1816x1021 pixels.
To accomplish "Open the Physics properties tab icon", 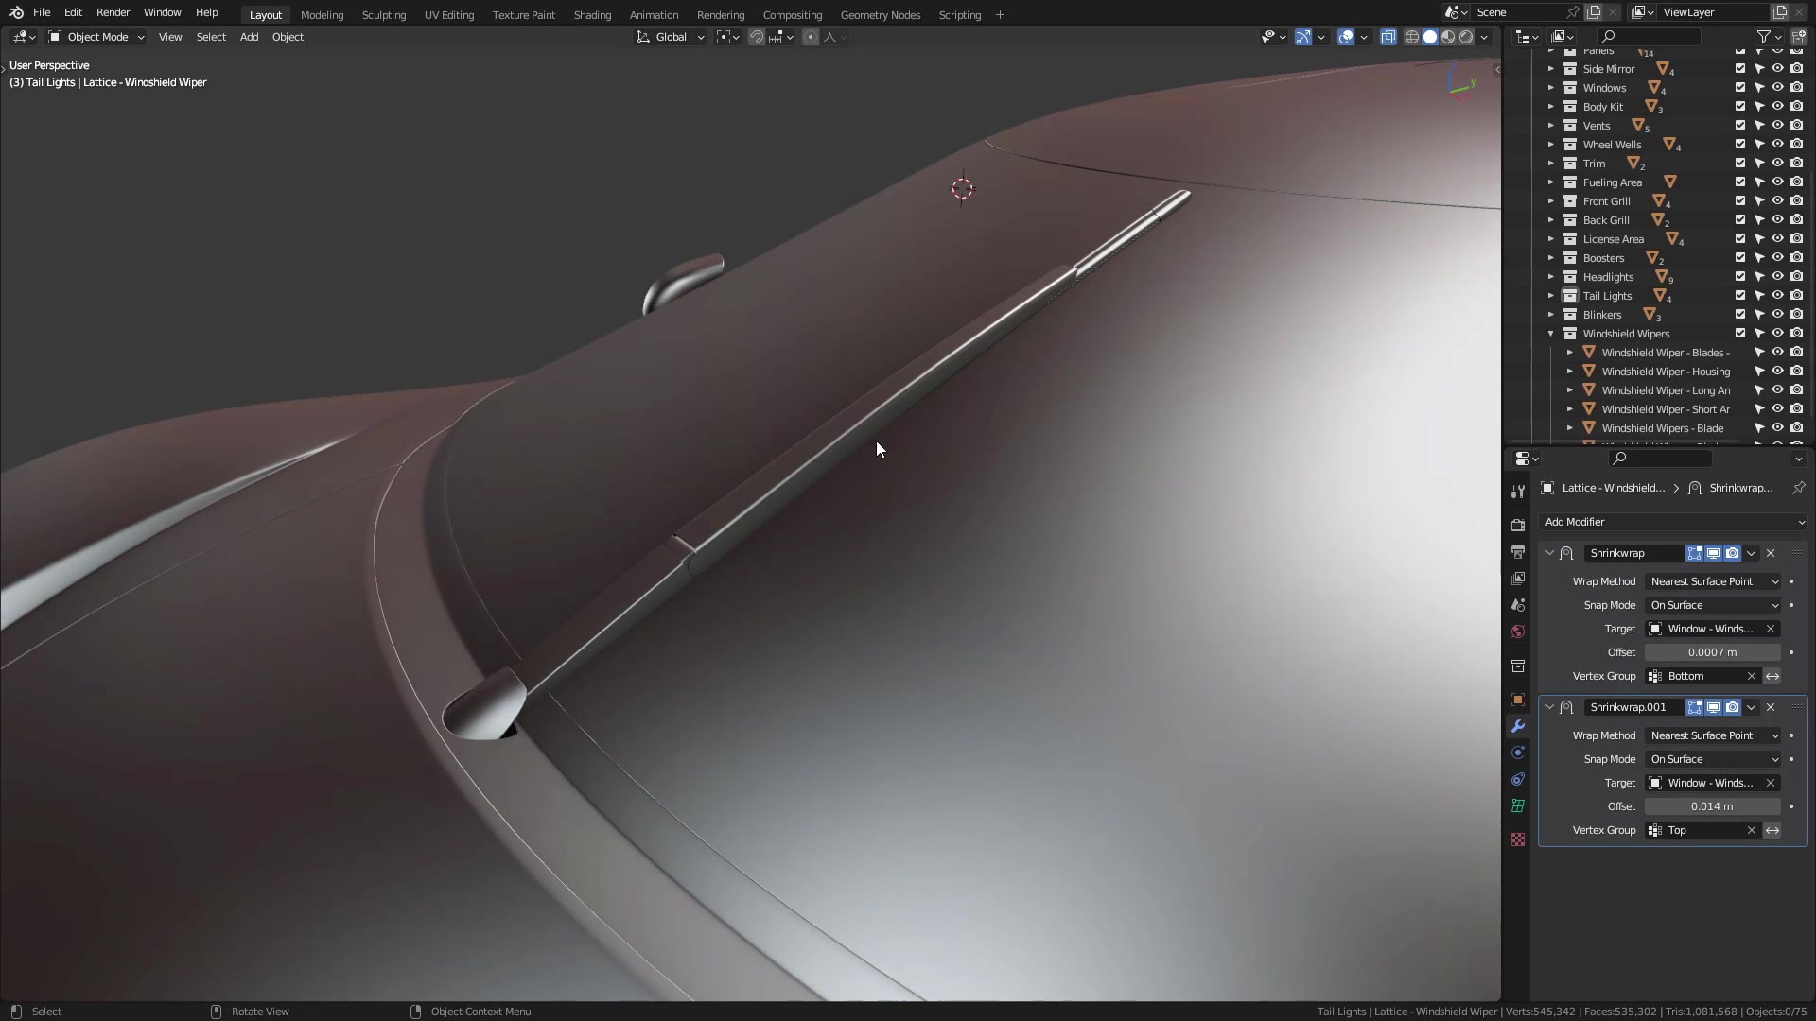I will pos(1518,753).
